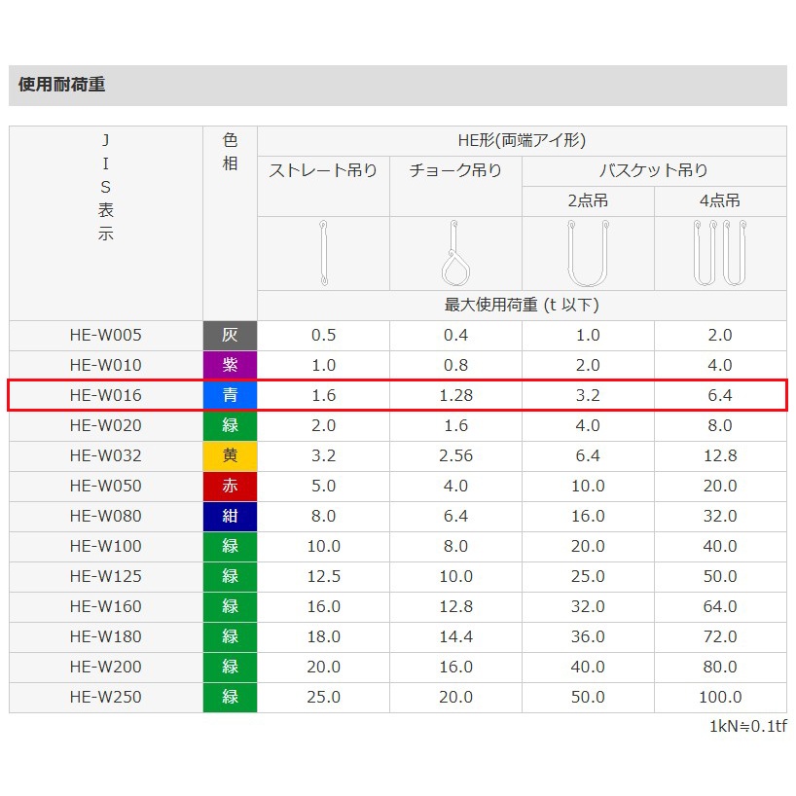
Task: Click the 4-point basket sling icon
Action: [x=719, y=253]
